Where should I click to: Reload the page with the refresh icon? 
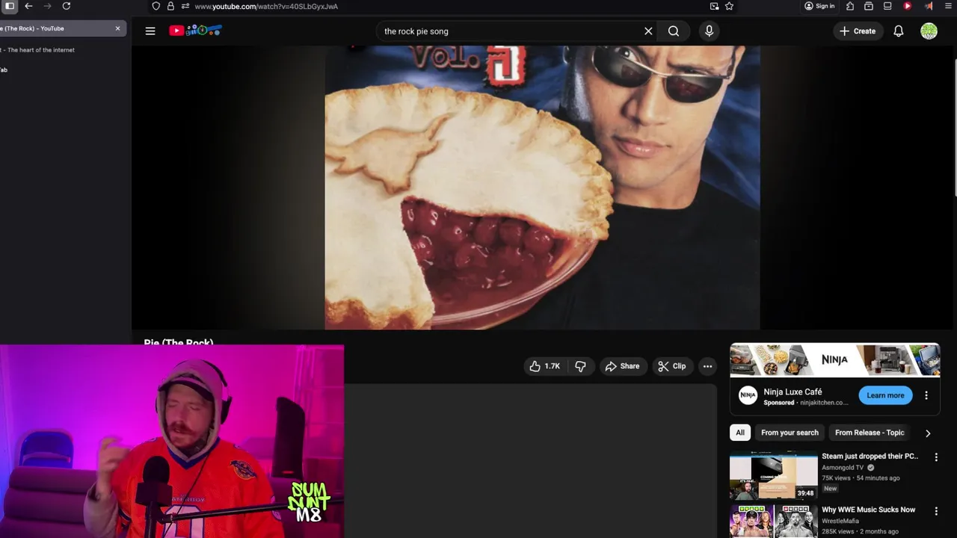(67, 6)
